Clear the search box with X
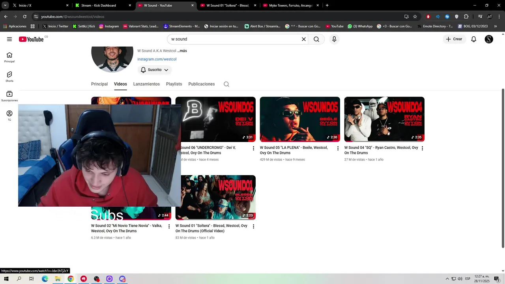505x284 pixels. coord(304,39)
